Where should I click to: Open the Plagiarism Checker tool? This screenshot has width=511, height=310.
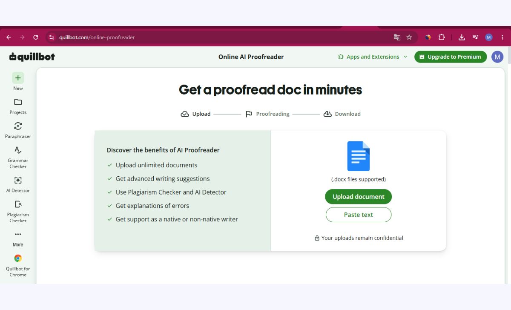(x=18, y=211)
